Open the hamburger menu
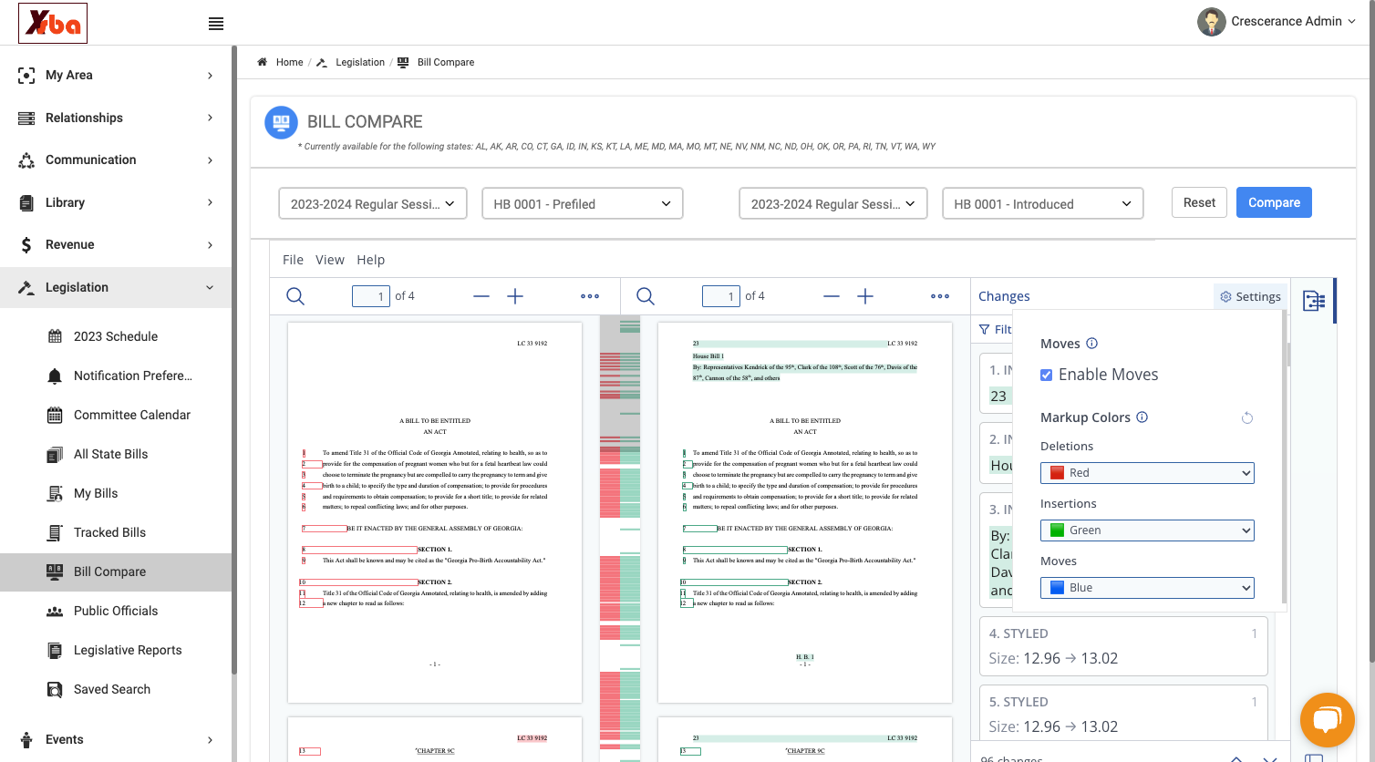 216,24
